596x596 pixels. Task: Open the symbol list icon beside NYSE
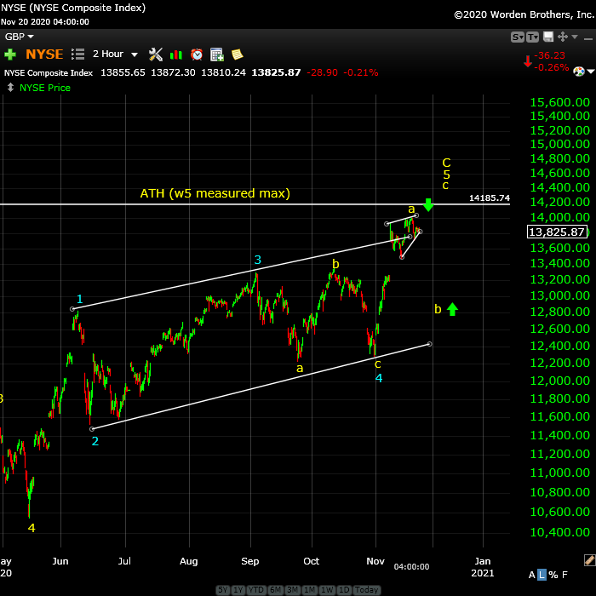[77, 54]
